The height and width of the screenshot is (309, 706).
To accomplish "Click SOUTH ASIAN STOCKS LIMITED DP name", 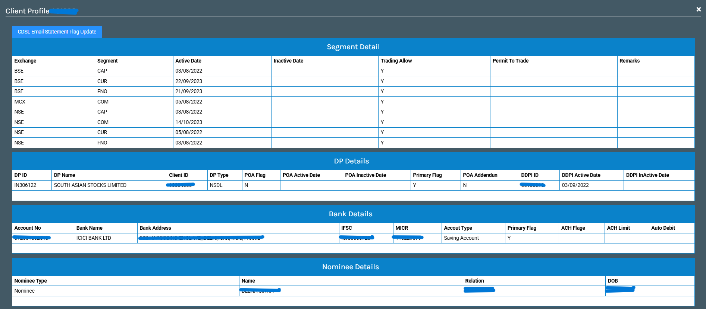I will (90, 185).
